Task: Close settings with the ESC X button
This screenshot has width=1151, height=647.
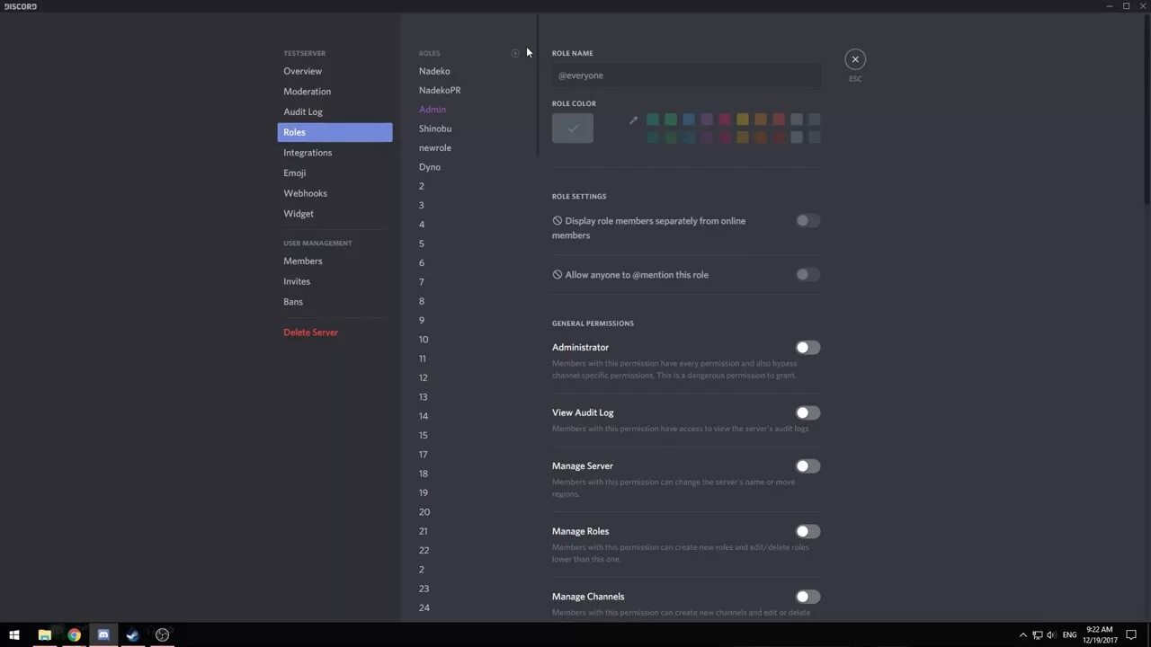Action: (x=855, y=59)
